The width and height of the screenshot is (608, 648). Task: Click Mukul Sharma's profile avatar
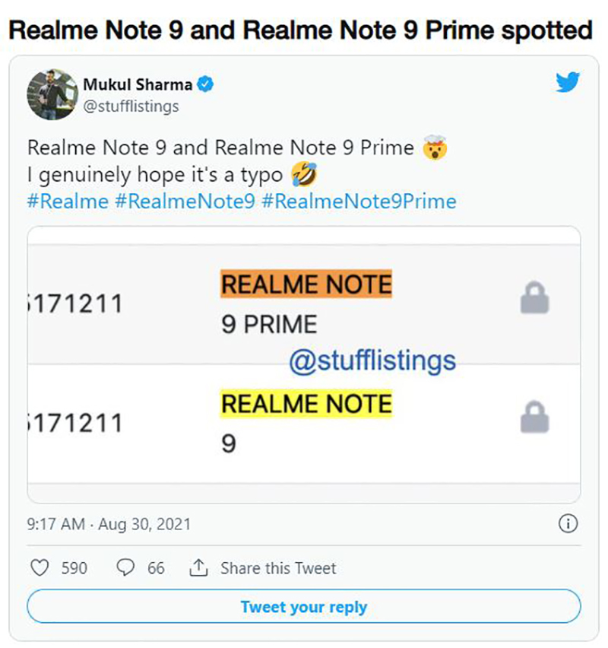[52, 94]
